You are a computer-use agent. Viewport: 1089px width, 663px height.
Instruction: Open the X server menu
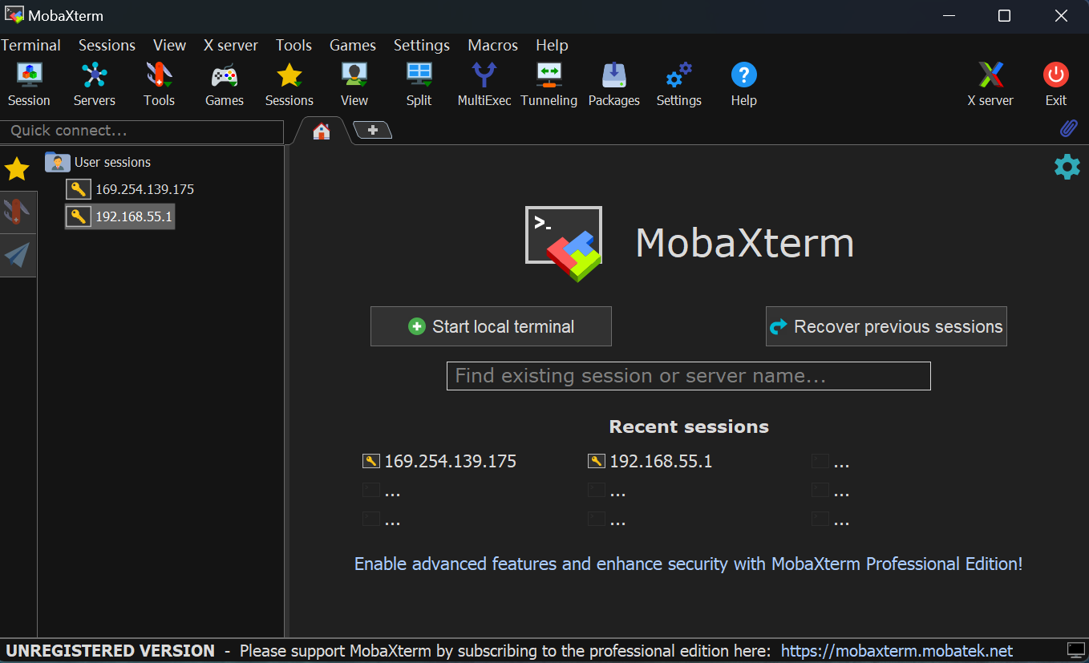(231, 45)
